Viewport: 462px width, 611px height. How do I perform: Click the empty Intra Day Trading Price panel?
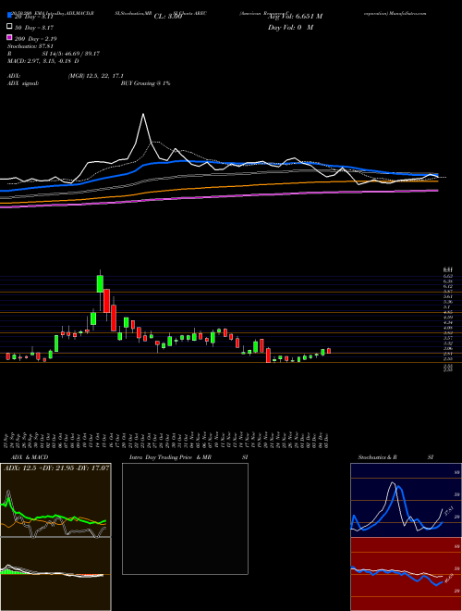click(185, 518)
